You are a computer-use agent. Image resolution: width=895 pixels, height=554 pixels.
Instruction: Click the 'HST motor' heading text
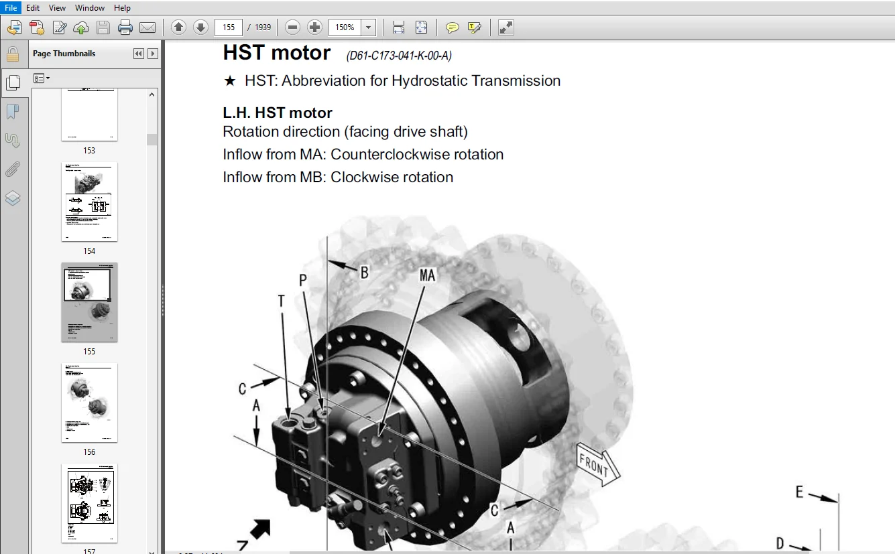[x=277, y=53]
